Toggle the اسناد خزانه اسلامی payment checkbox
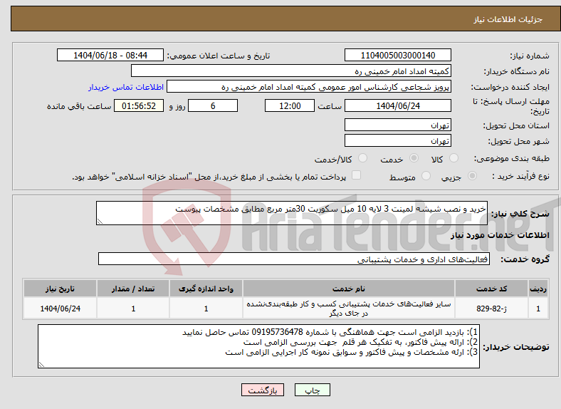561x409 pixels. [x=357, y=175]
